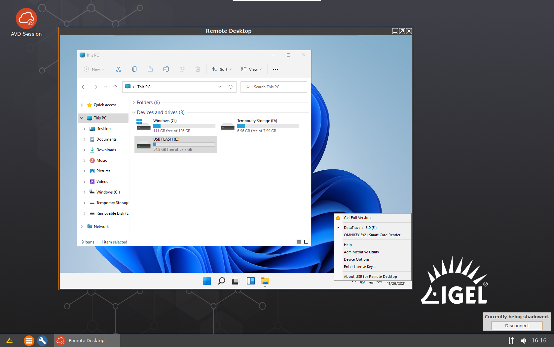554x347 pixels.
Task: Toggle DataTraveler 3.0 (E:) redirection
Action: [x=373, y=228]
